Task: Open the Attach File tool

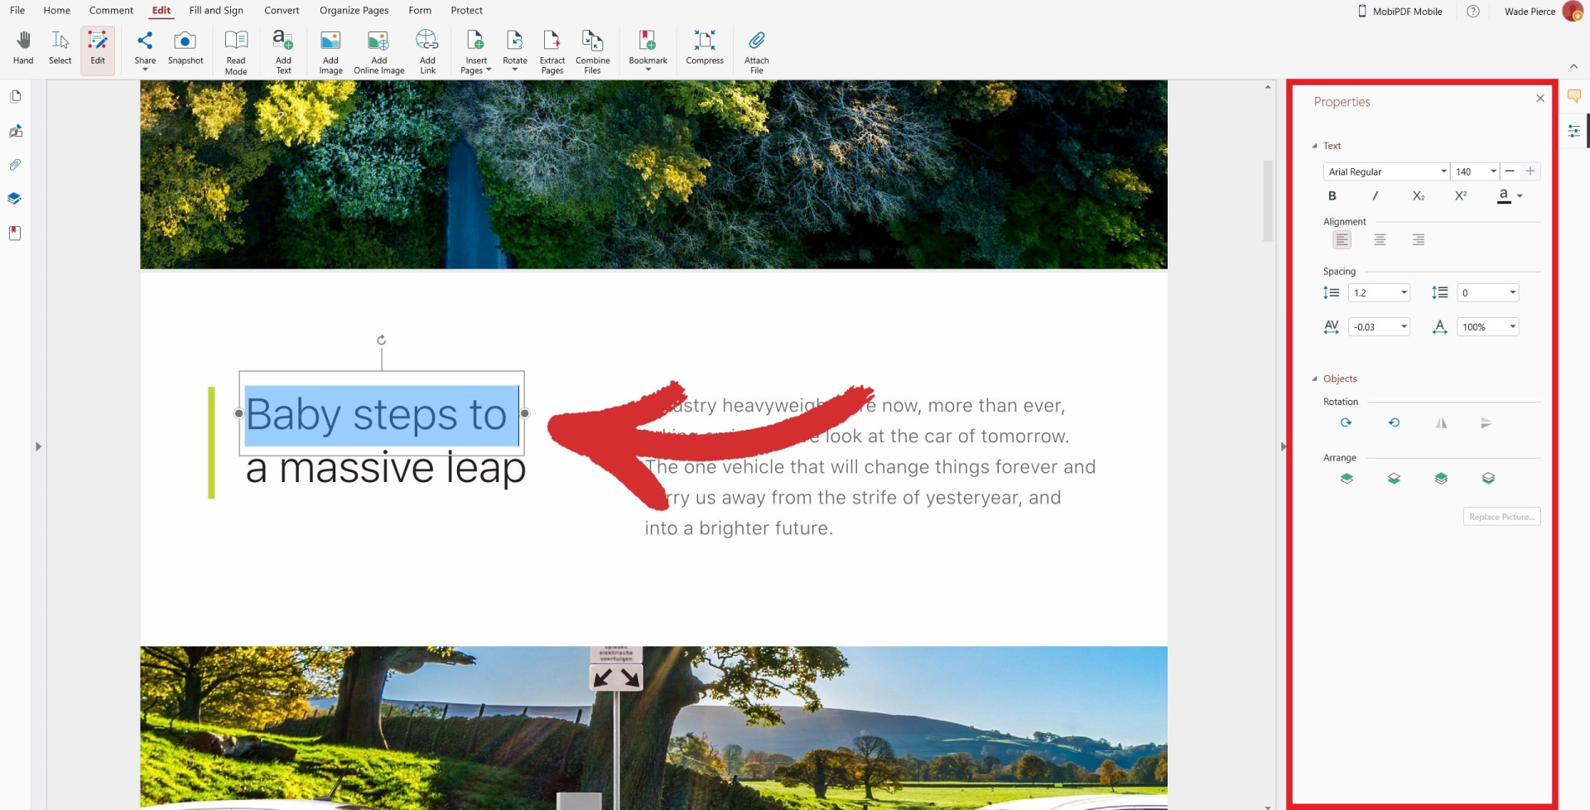Action: click(755, 48)
